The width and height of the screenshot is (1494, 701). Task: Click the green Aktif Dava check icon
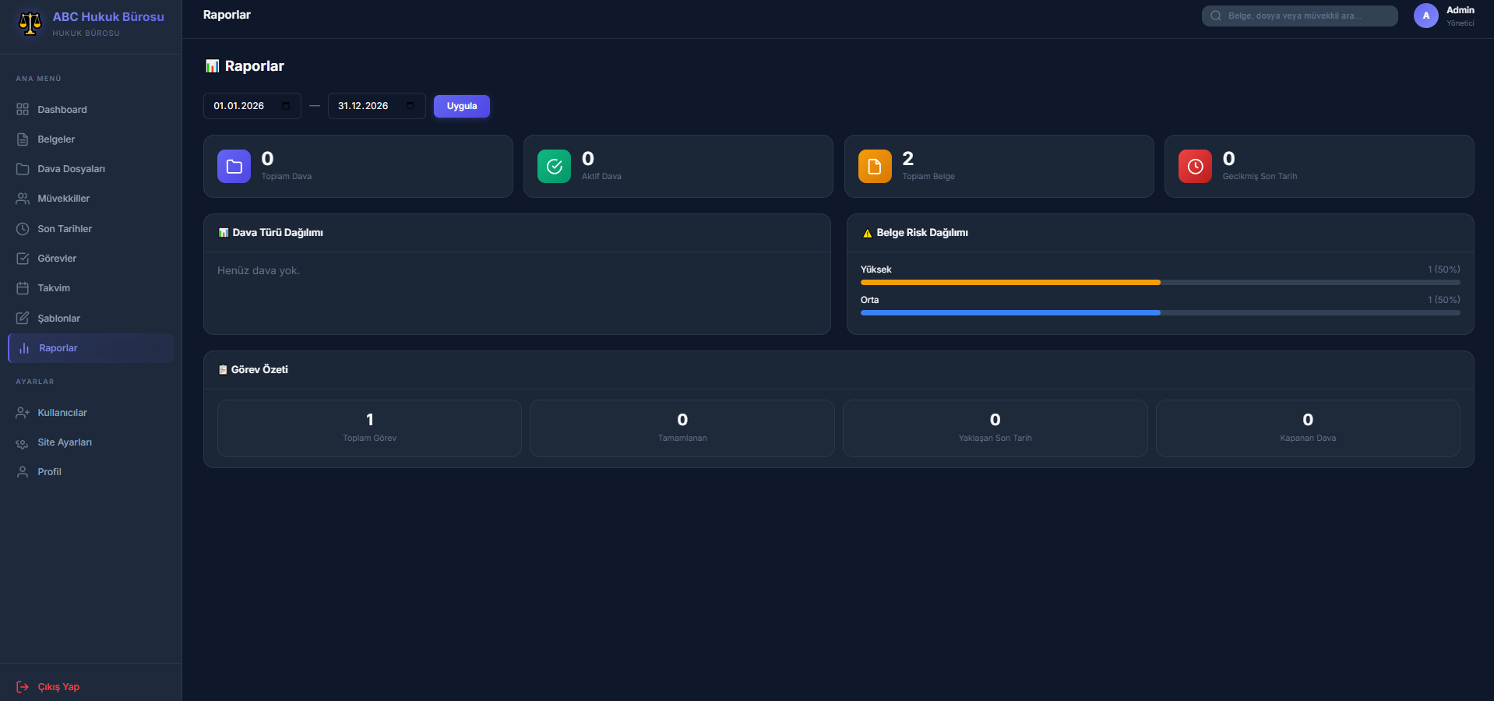[554, 166]
